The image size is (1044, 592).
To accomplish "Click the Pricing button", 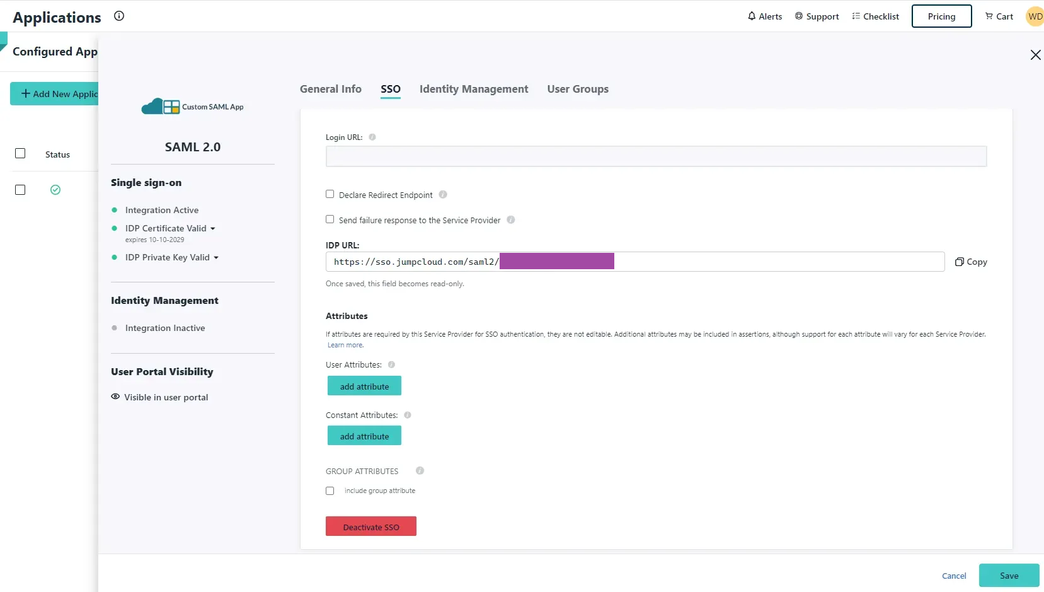I will (x=941, y=16).
